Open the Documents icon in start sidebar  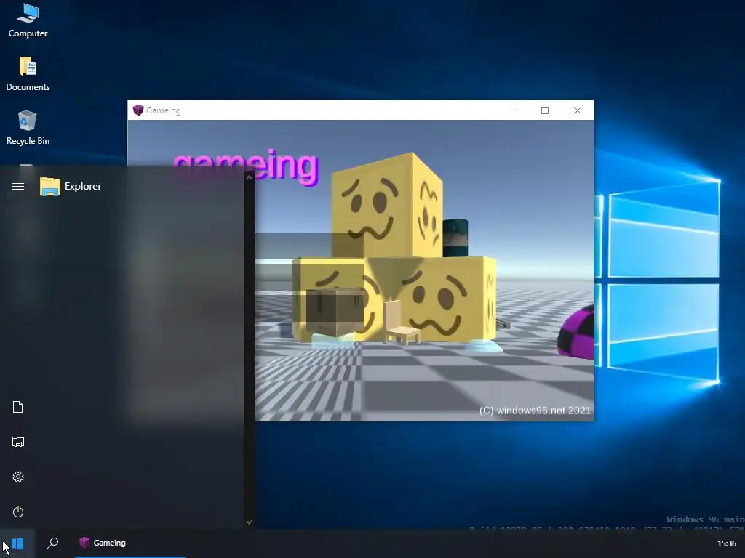tap(18, 407)
